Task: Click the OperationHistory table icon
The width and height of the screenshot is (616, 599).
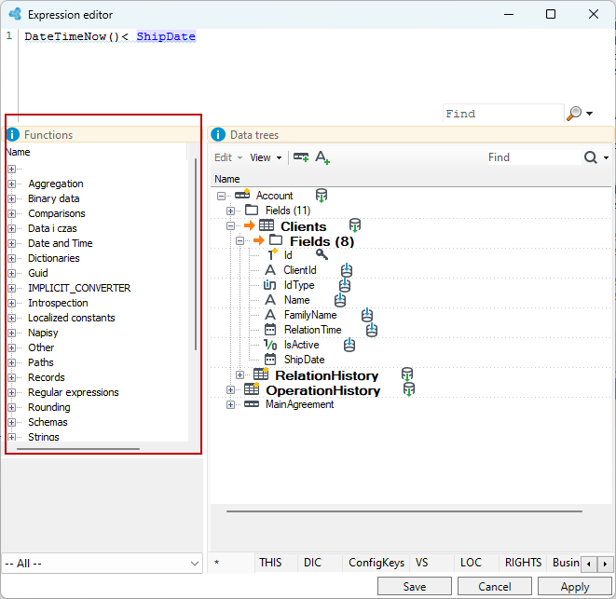Action: point(252,388)
